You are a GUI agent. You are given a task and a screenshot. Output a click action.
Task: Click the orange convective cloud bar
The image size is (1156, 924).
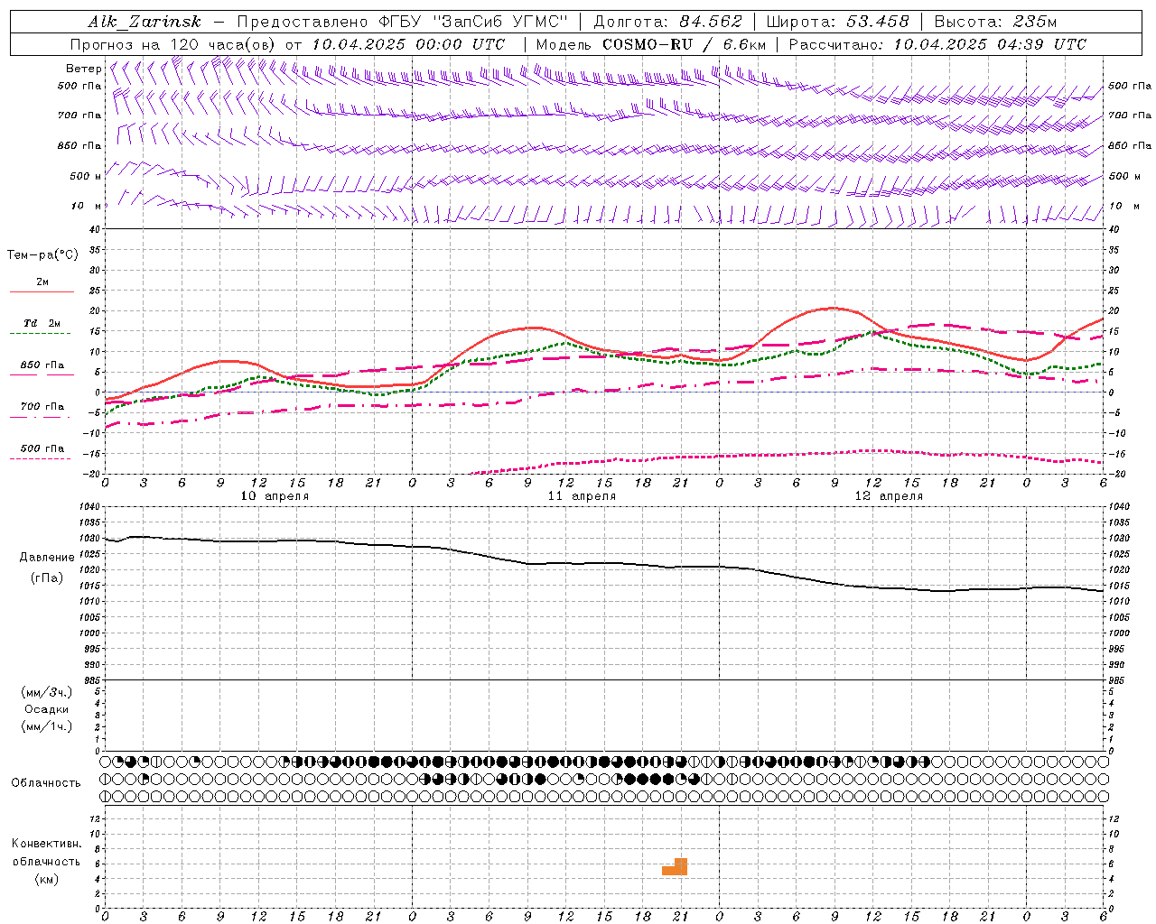pos(676,867)
